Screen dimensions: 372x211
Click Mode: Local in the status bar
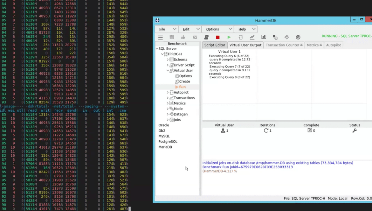338,198
